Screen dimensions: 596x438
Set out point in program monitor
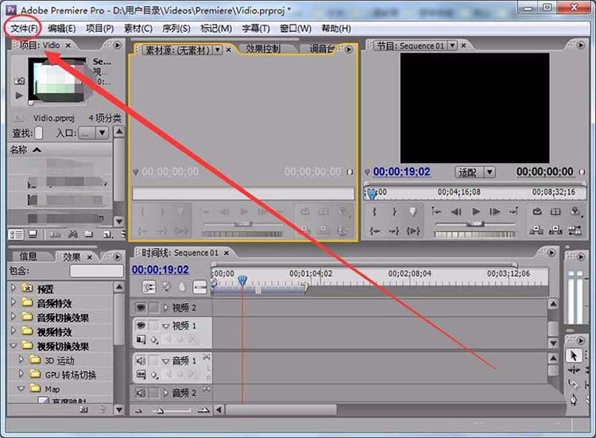394,211
